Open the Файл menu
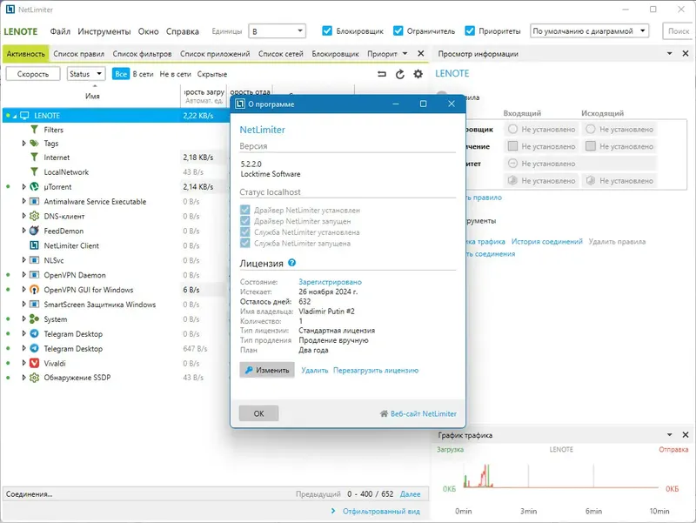This screenshot has height=523, width=696. [x=60, y=31]
